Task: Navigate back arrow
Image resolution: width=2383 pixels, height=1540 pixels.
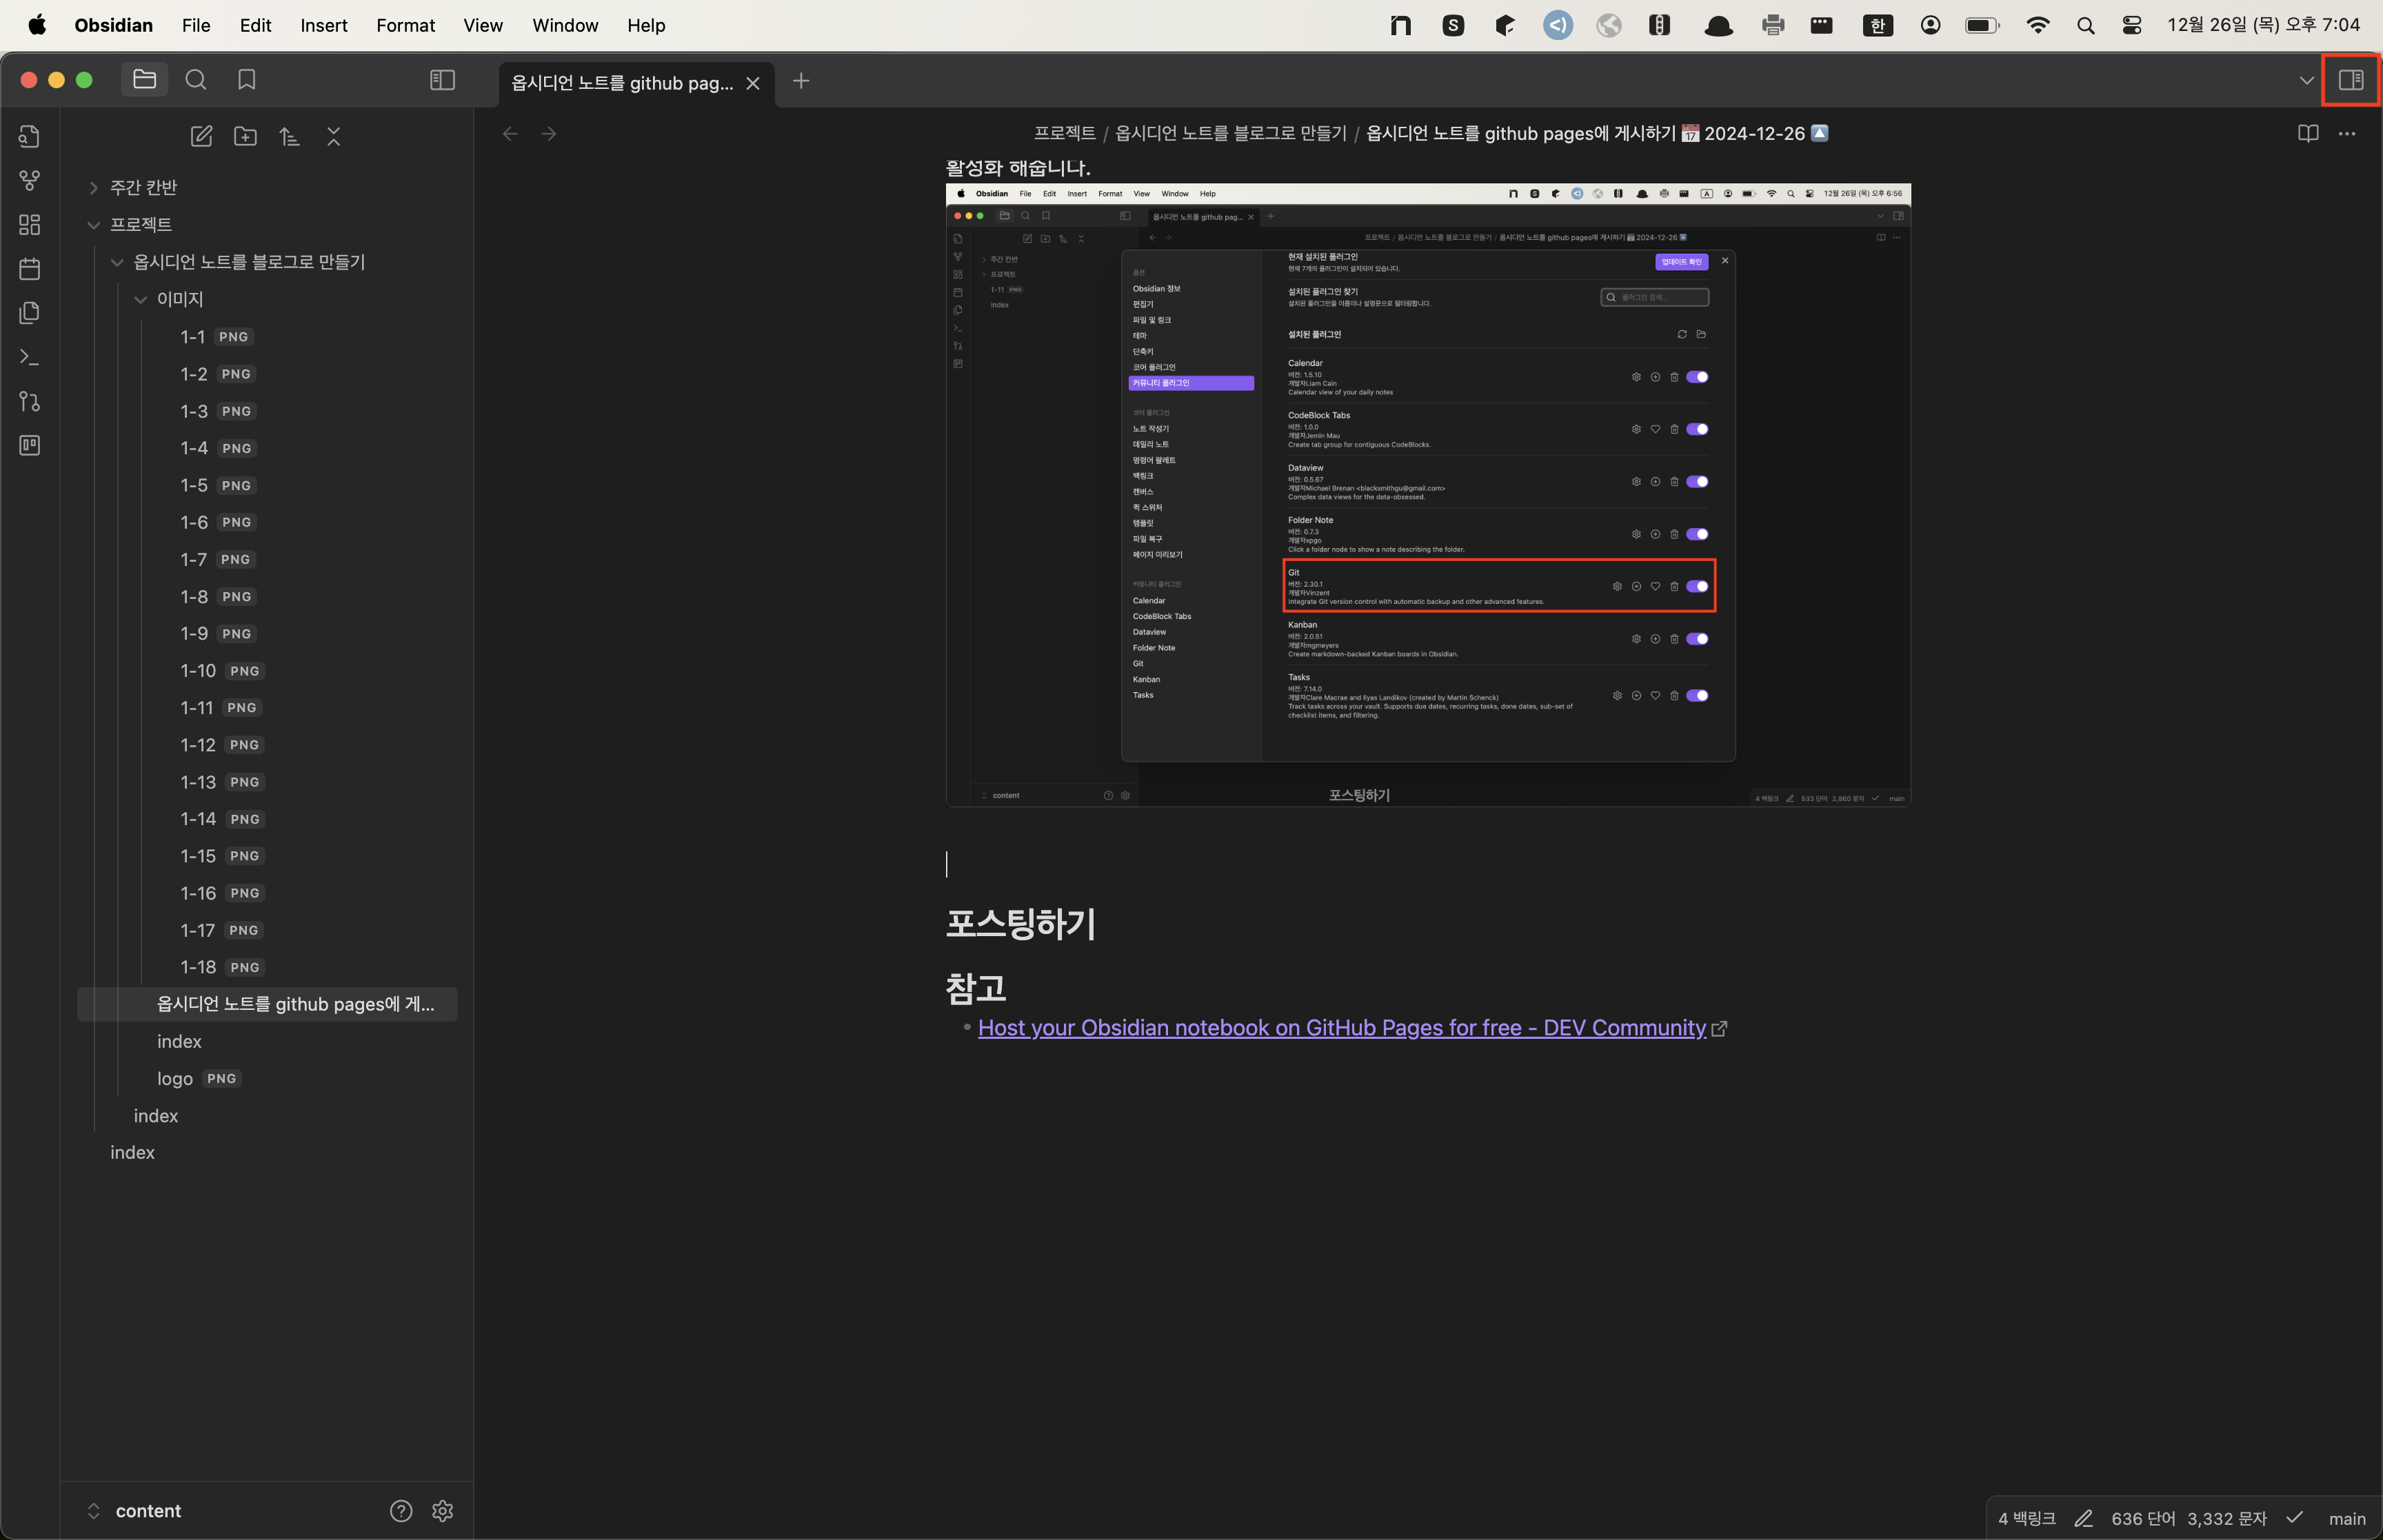Action: tap(510, 134)
